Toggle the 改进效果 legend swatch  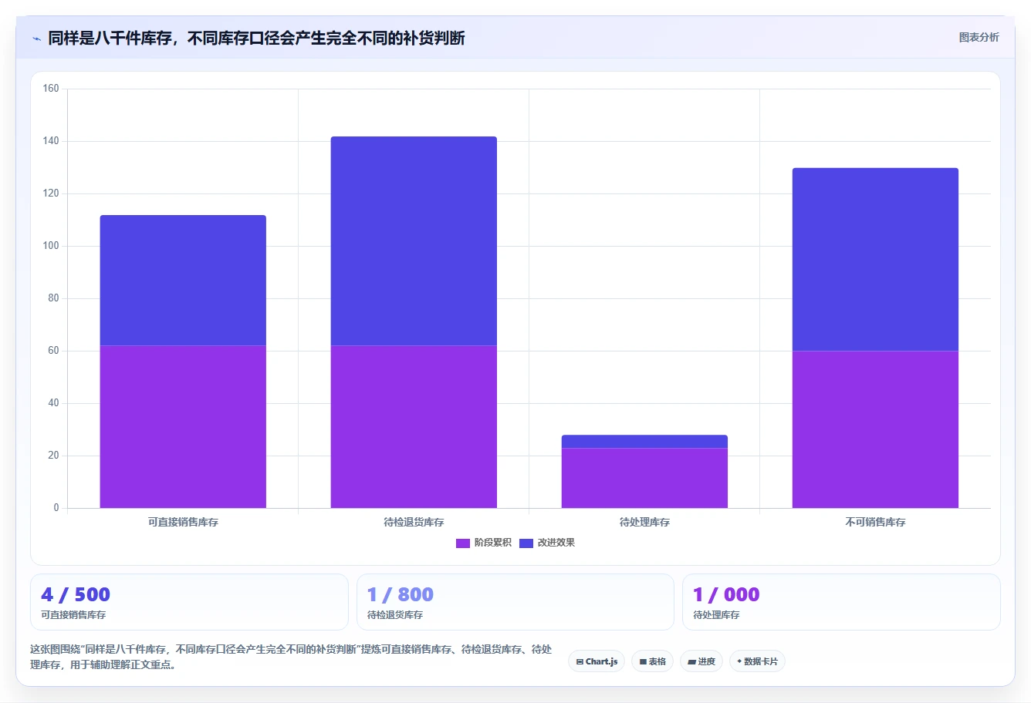tap(526, 543)
